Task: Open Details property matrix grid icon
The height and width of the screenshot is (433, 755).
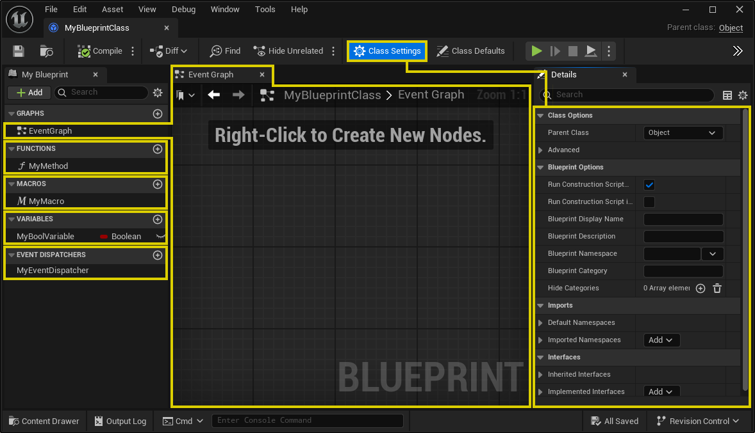Action: 727,95
